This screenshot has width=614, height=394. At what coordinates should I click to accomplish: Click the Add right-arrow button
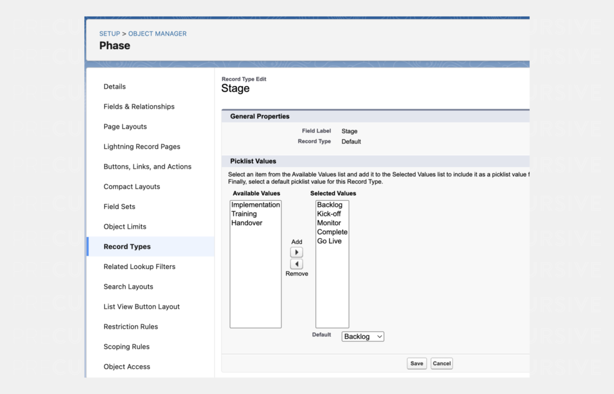click(x=296, y=252)
